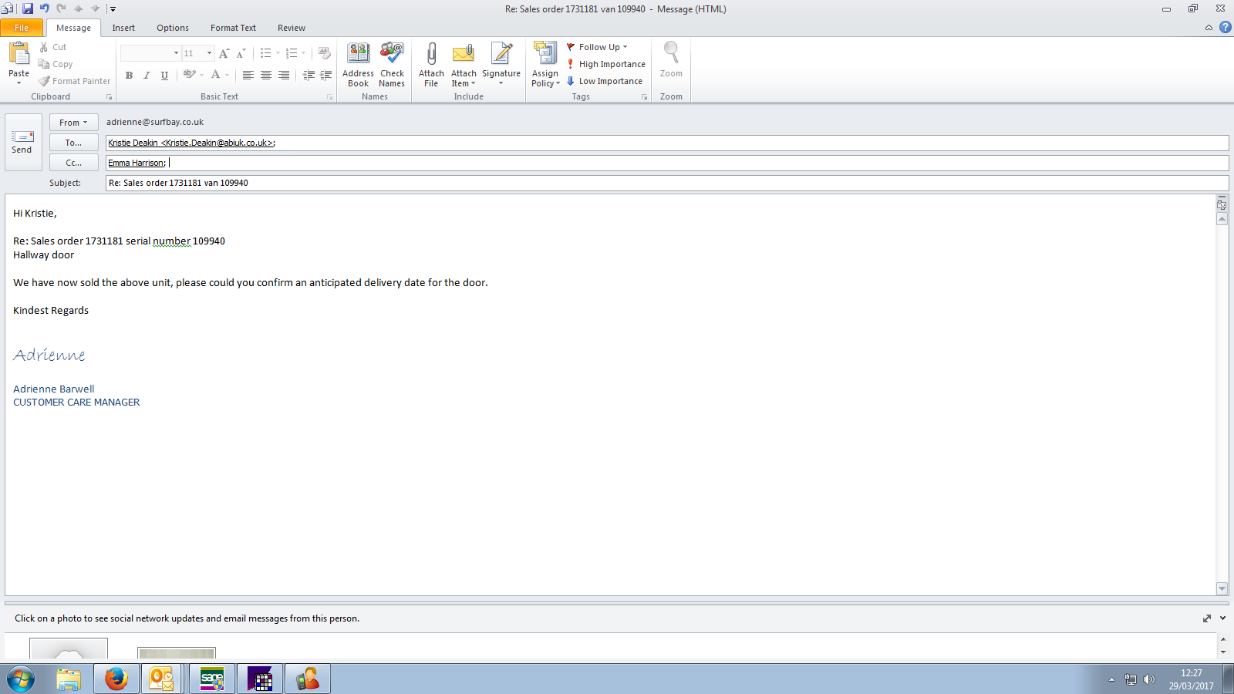
Task: Click the volume icon in system tray
Action: click(1148, 679)
